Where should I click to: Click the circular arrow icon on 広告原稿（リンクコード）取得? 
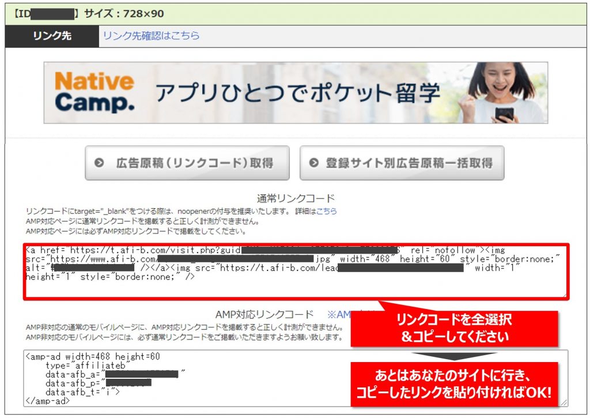click(99, 163)
